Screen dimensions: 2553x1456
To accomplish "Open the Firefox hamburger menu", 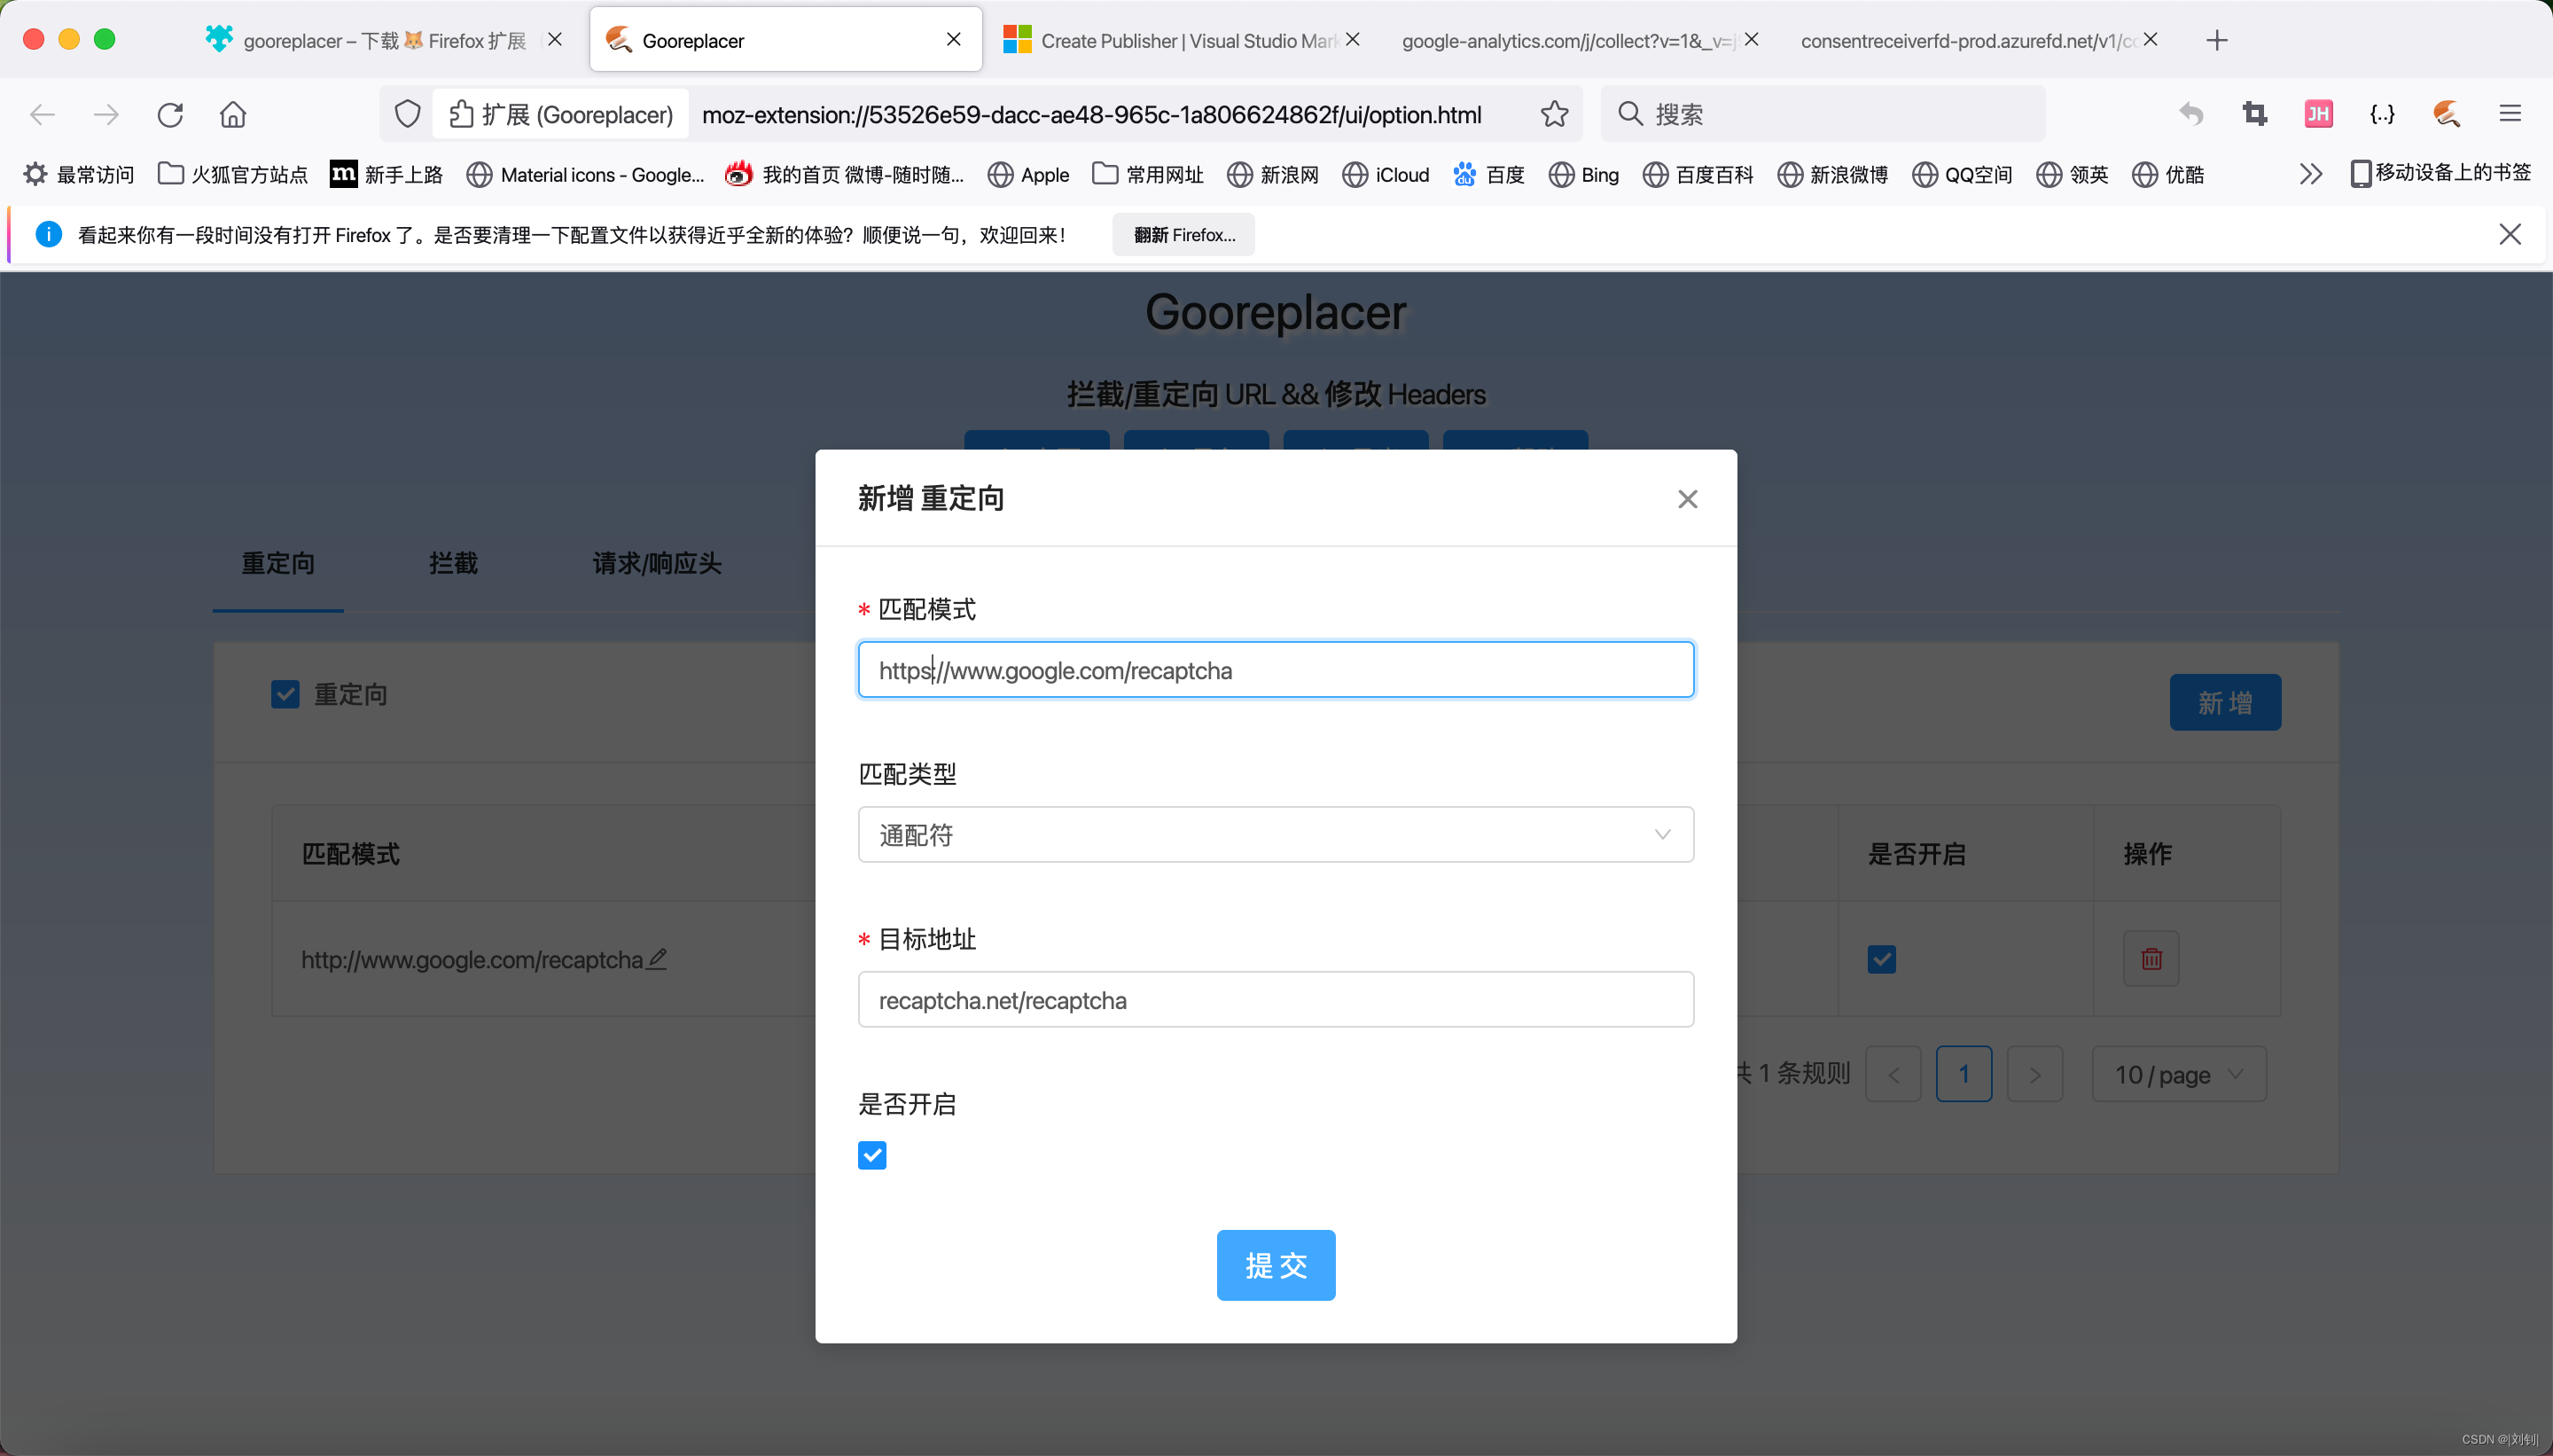I will coord(2510,114).
